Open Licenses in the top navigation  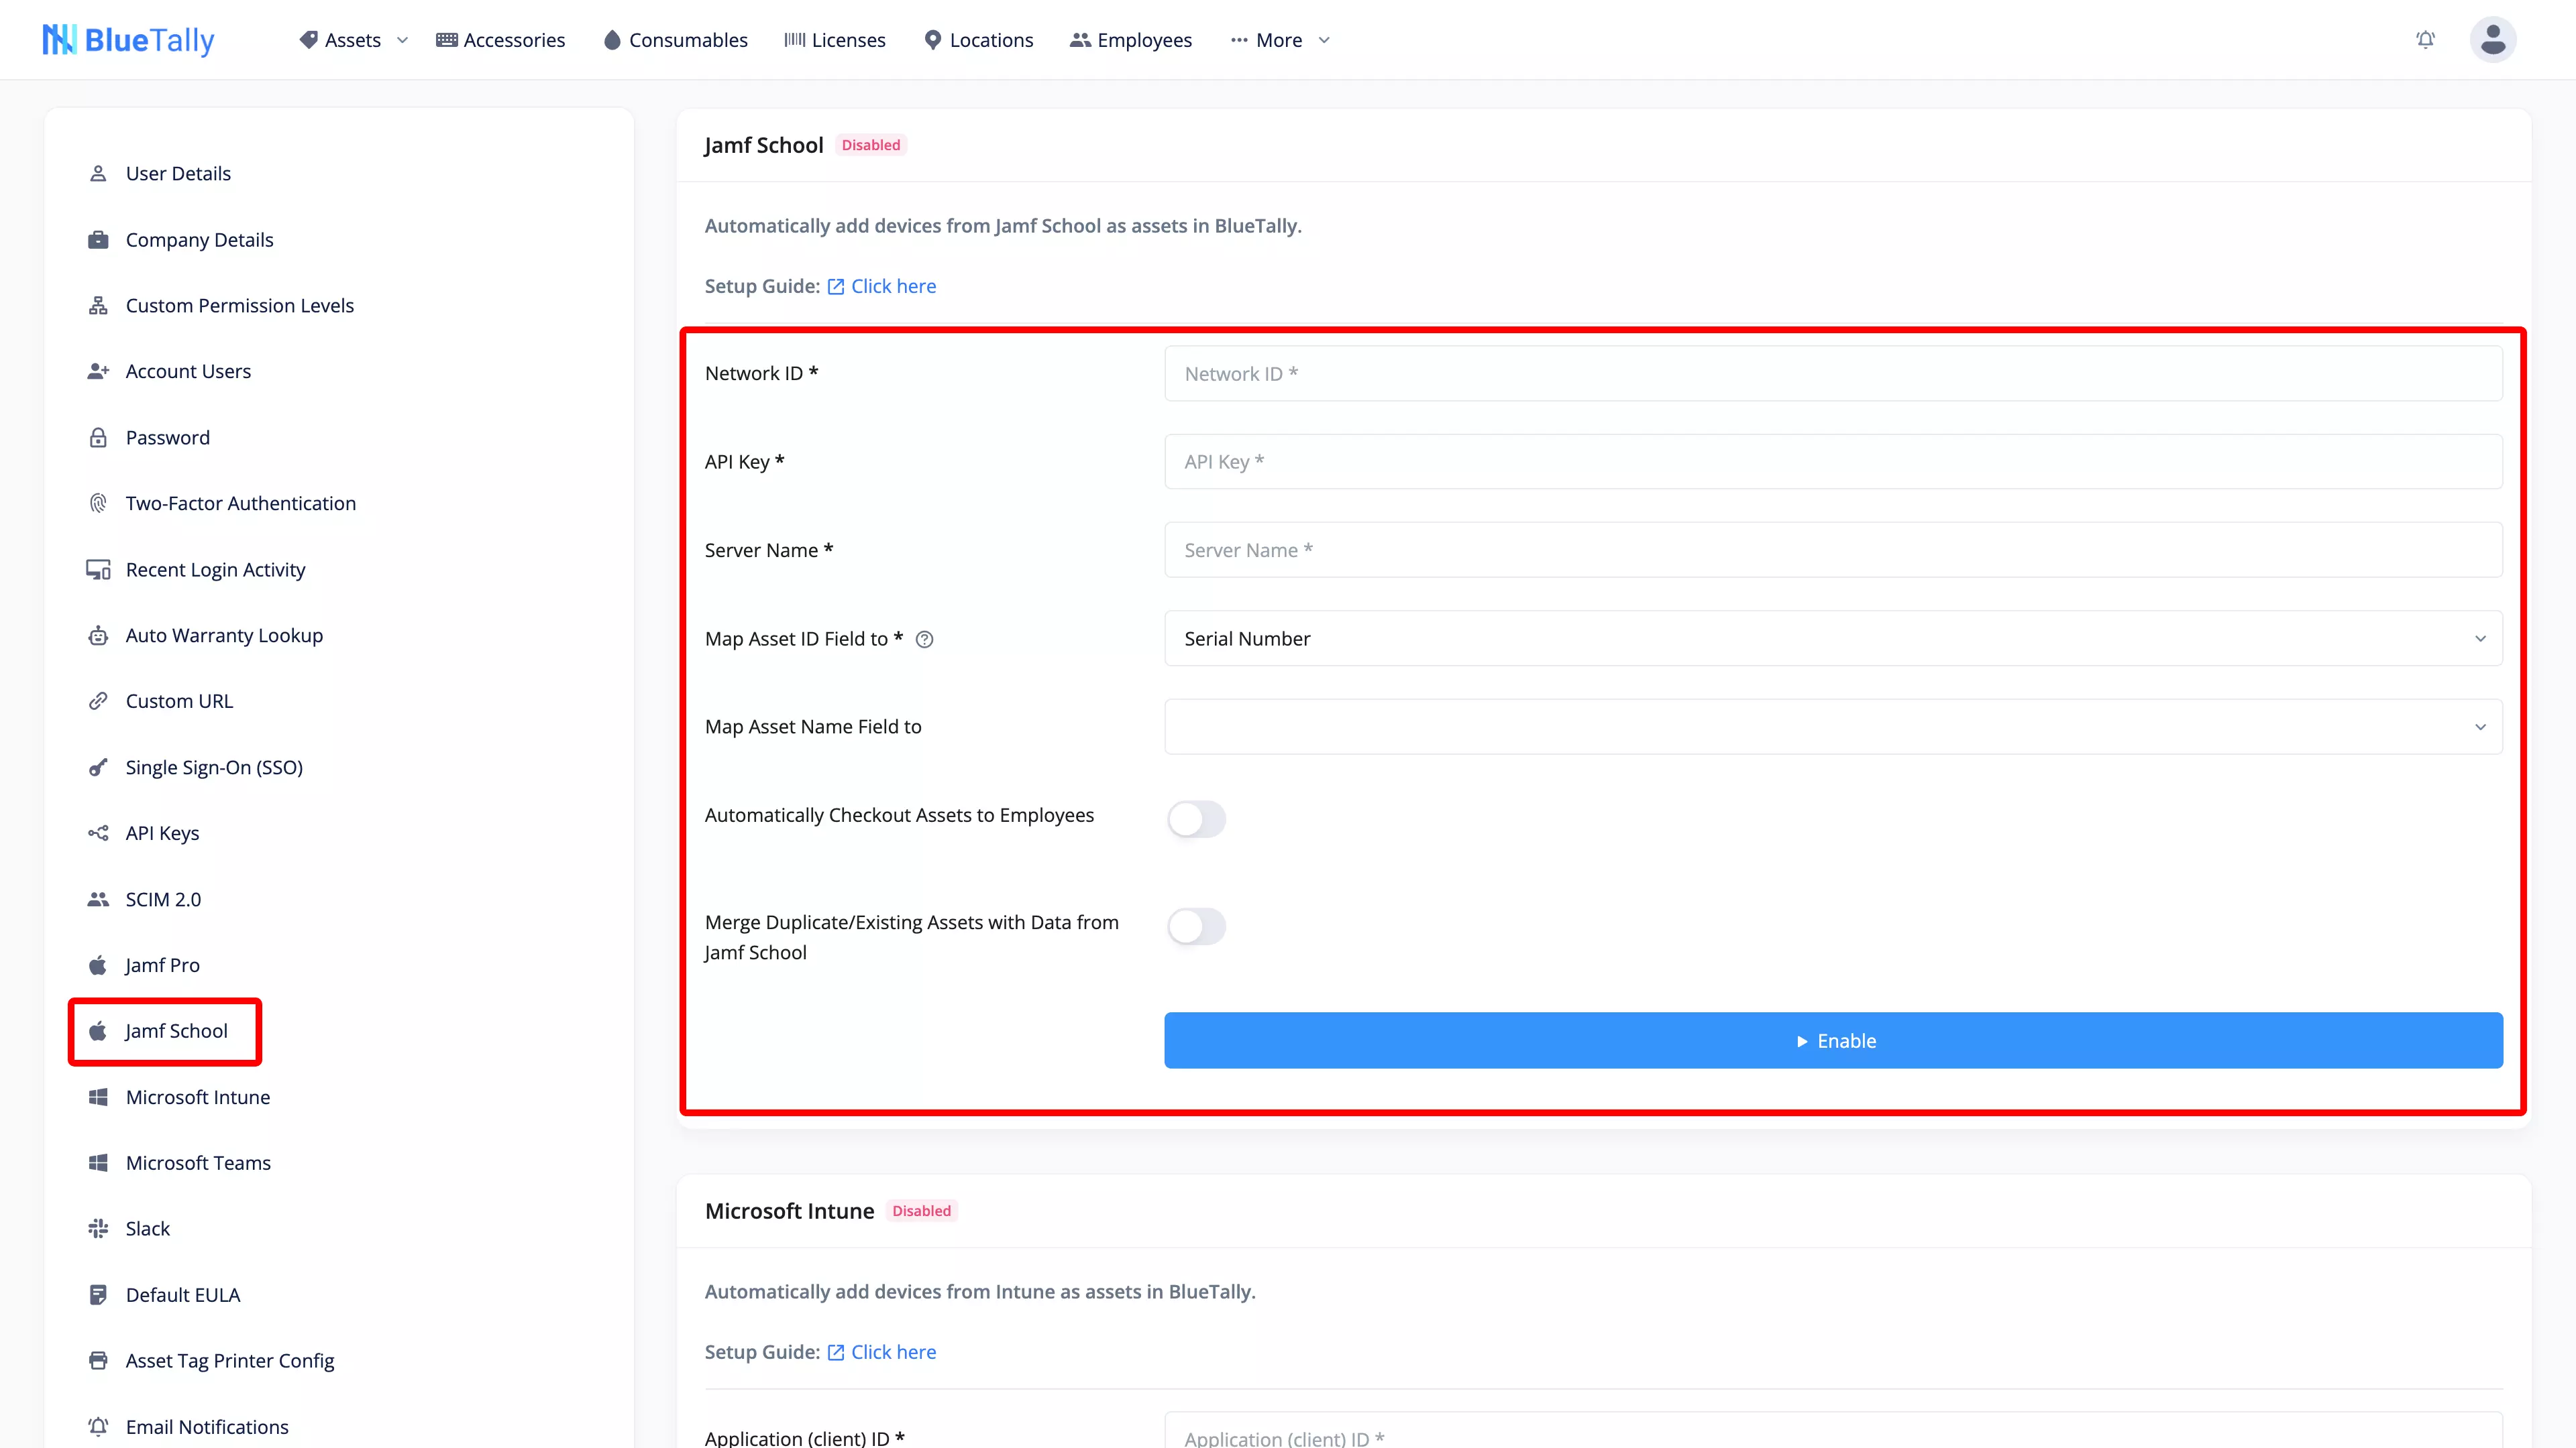pyautogui.click(x=835, y=40)
